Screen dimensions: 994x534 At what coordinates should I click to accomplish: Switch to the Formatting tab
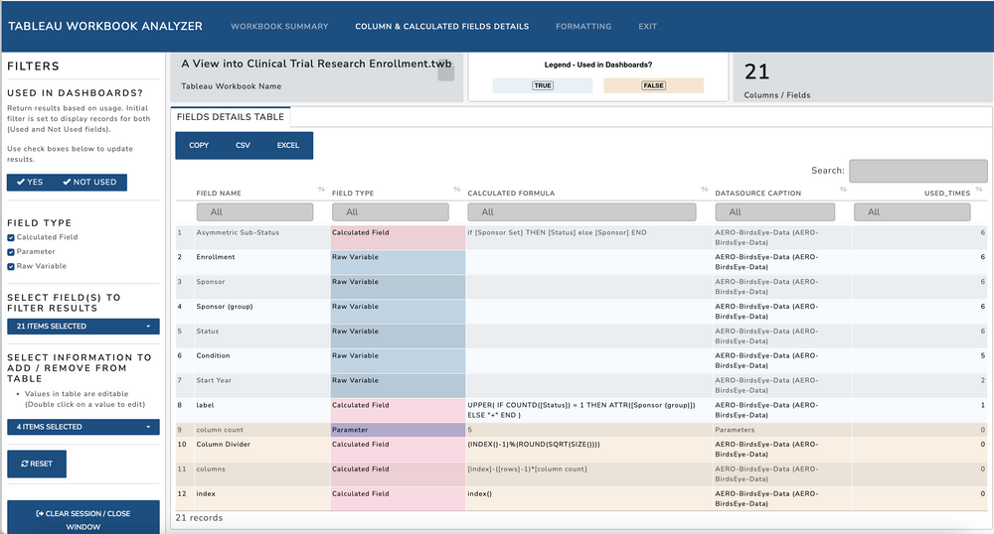pyautogui.click(x=583, y=27)
